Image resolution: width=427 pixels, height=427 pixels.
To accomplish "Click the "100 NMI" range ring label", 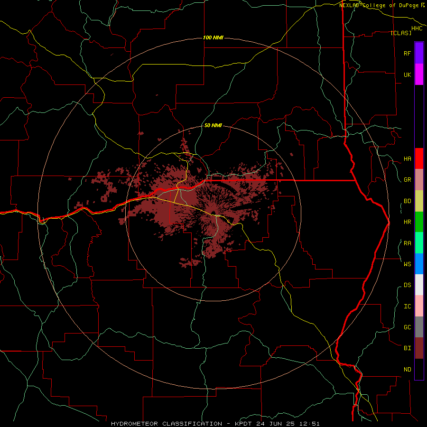I will (x=213, y=37).
